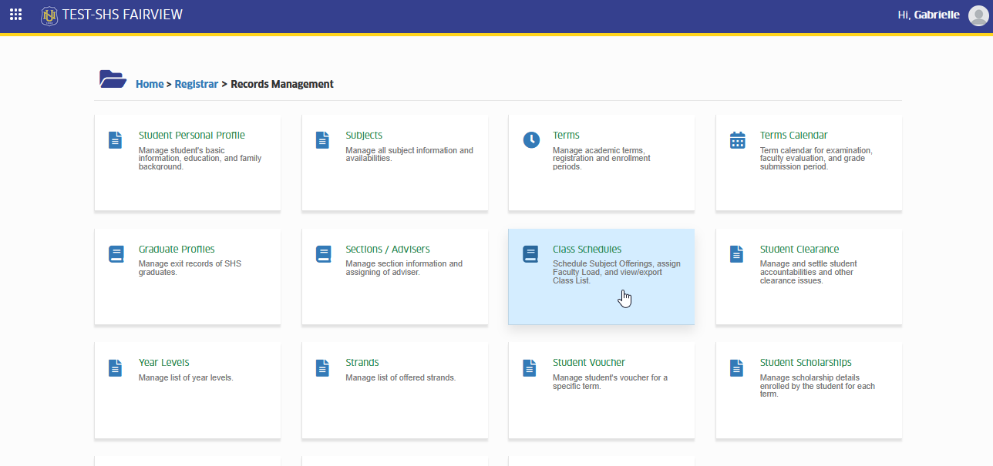Viewport: 993px width, 466px height.
Task: Open the Strands card title
Action: pyautogui.click(x=362, y=363)
